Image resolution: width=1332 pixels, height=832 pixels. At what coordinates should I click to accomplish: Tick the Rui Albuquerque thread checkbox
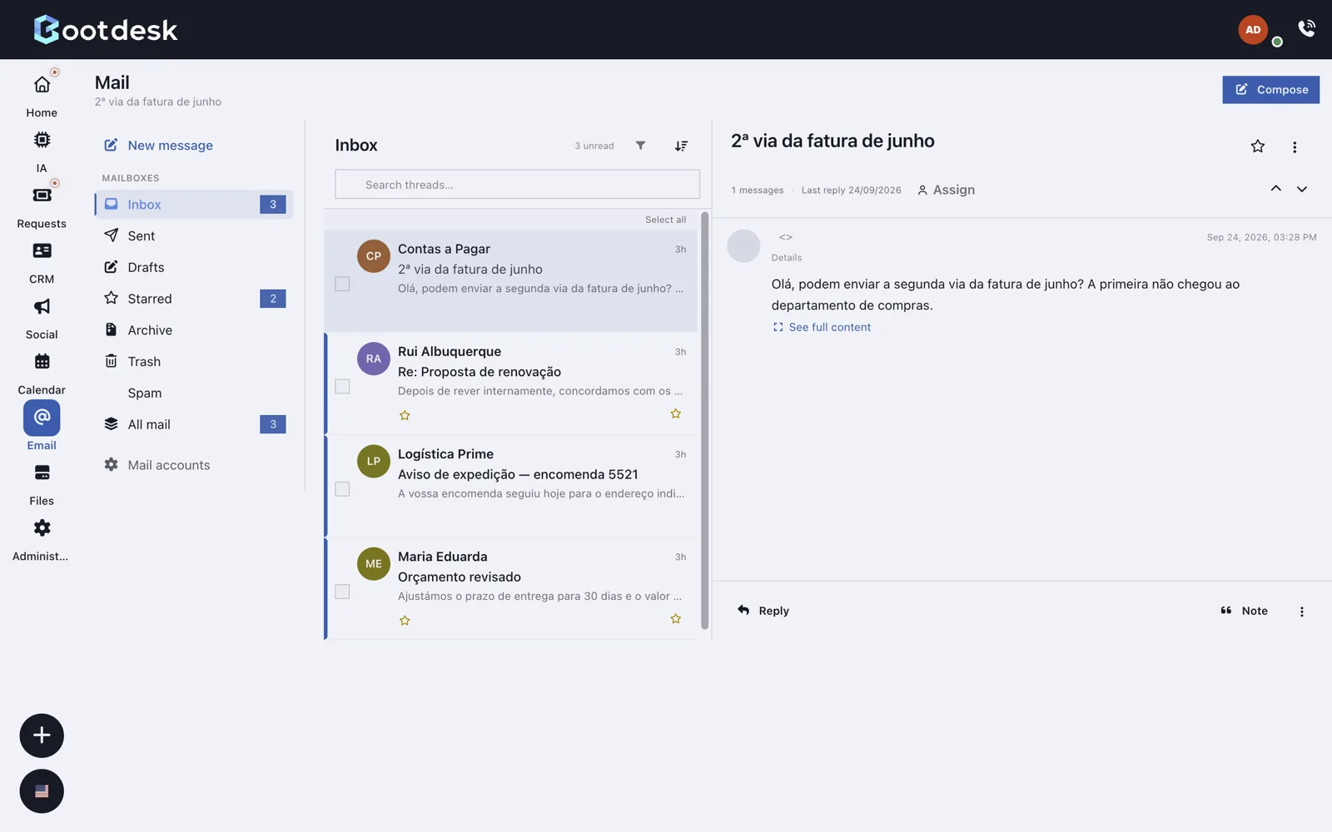342,386
